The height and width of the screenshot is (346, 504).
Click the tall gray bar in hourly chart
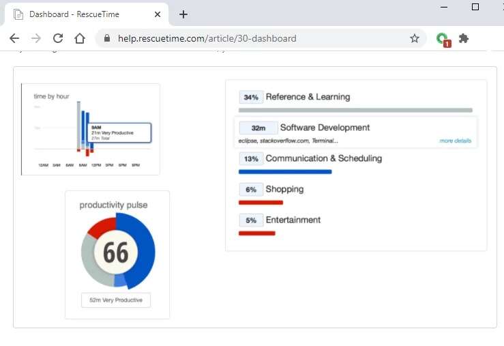click(x=78, y=125)
